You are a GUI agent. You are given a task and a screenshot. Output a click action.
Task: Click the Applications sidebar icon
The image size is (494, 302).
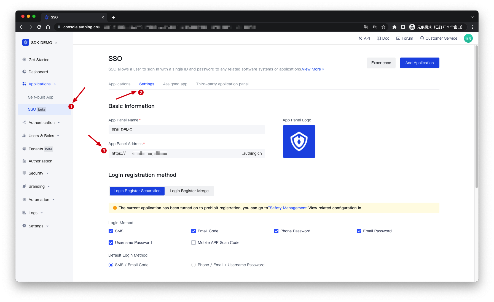pyautogui.click(x=24, y=84)
